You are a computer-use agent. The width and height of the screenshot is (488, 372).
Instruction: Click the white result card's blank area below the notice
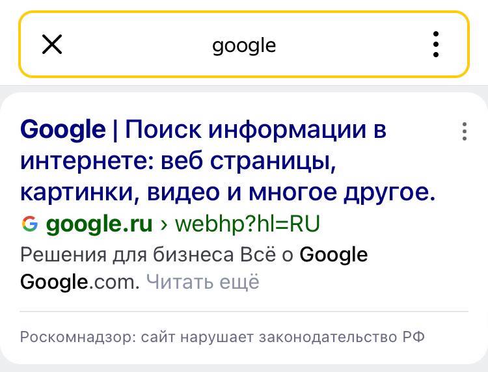click(x=244, y=354)
